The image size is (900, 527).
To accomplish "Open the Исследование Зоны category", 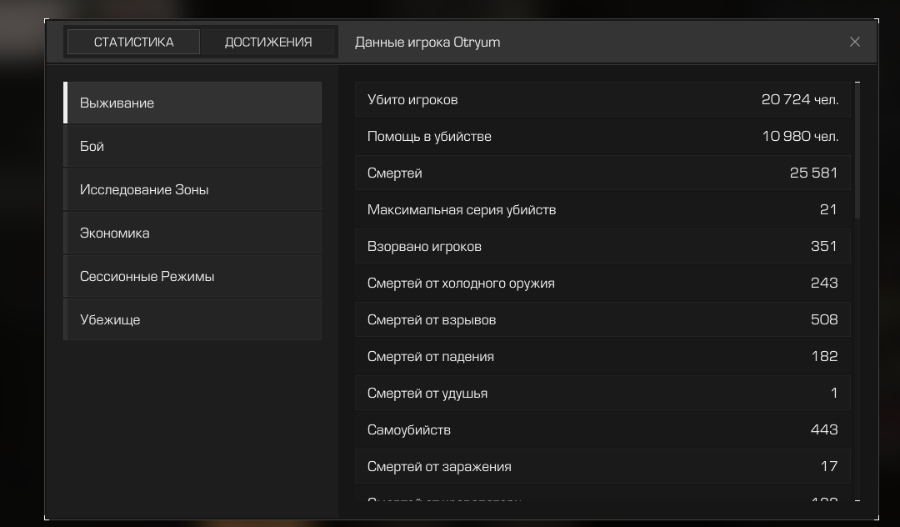I will 192,189.
